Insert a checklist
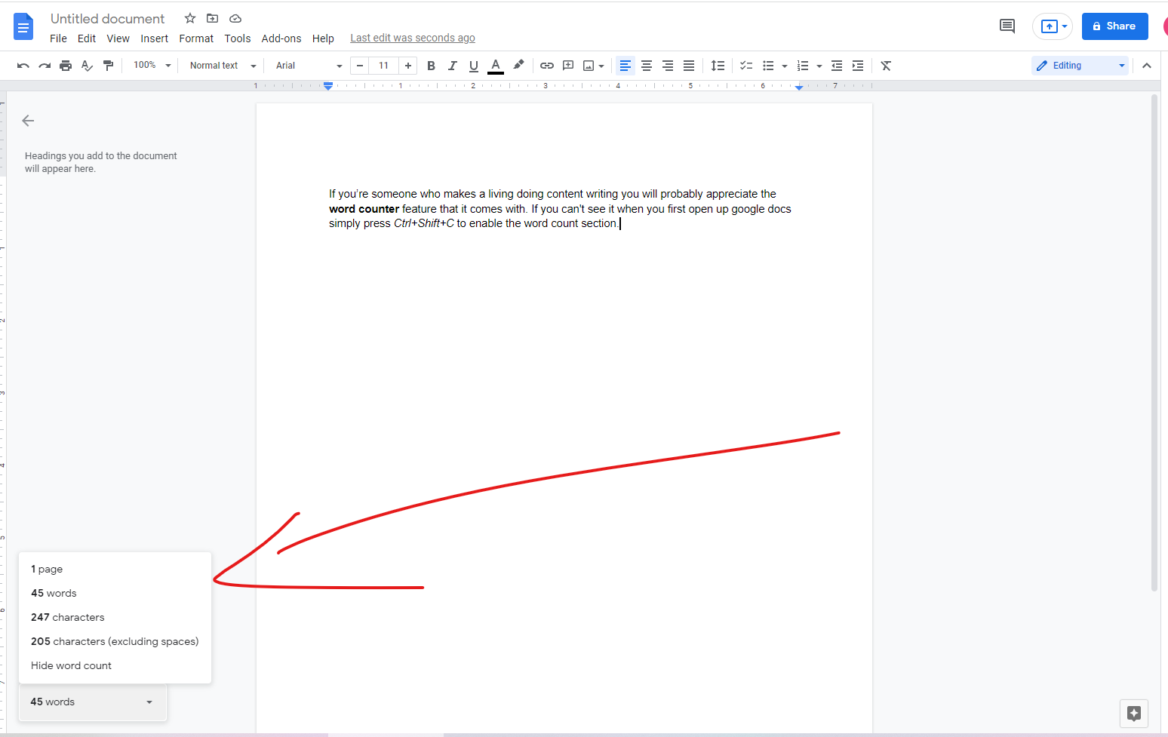Viewport: 1168px width, 737px height. pos(746,66)
